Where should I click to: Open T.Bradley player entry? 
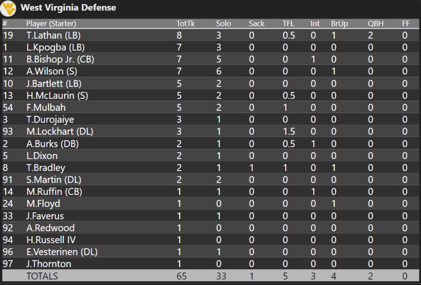(x=46, y=168)
